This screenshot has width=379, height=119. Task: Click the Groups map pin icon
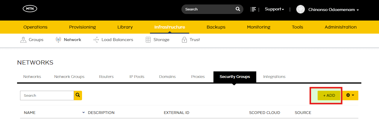coord(23,40)
